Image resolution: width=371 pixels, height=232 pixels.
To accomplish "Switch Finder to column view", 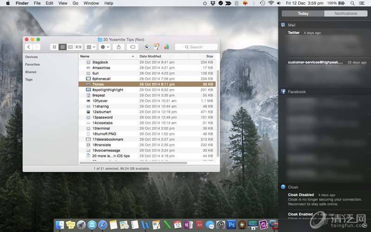I will 70,47.
